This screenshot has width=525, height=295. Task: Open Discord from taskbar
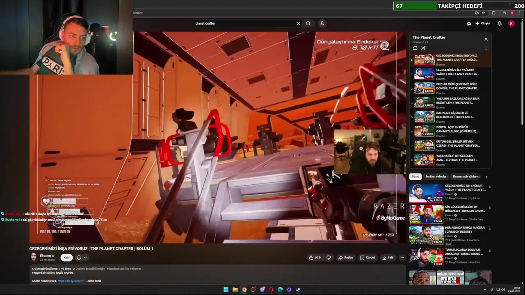262,290
